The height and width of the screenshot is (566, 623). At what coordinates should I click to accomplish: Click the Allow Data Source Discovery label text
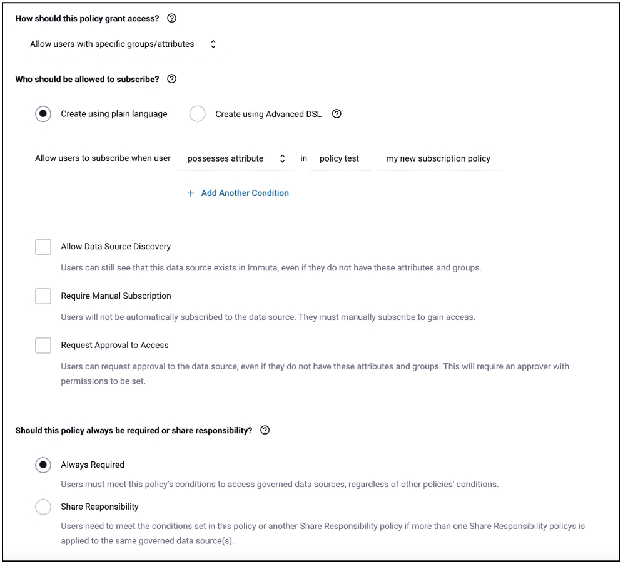[116, 247]
